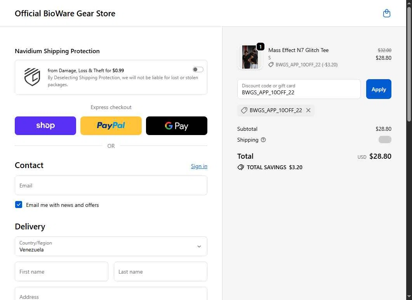Click the discount tag icon in the applied code chip
412x300 pixels.
click(244, 110)
